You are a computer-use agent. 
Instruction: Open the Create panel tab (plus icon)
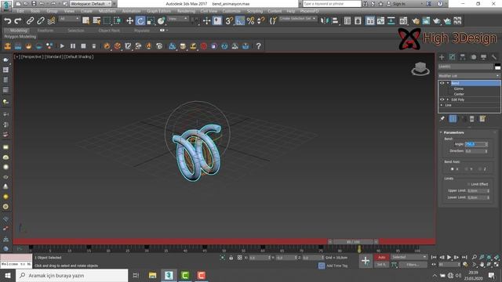coord(442,57)
